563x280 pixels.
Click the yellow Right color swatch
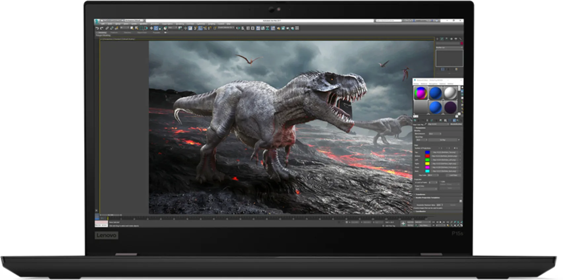click(427, 164)
